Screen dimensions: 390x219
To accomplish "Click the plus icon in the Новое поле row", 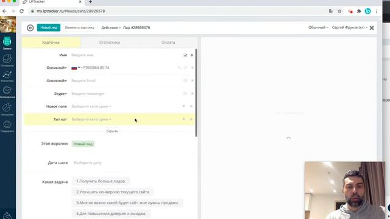I will pos(183,106).
